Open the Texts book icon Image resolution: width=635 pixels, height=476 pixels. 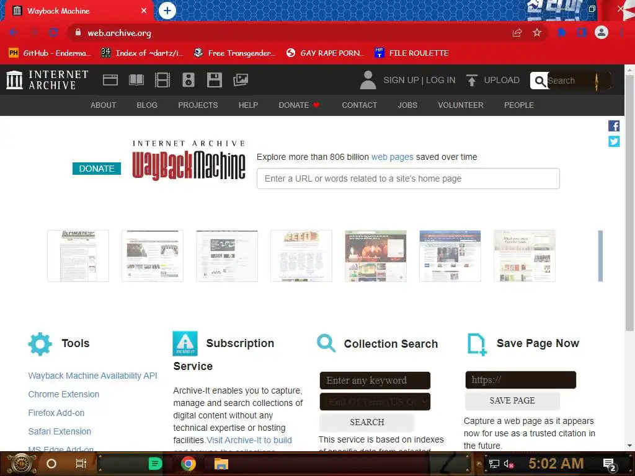[x=136, y=80]
